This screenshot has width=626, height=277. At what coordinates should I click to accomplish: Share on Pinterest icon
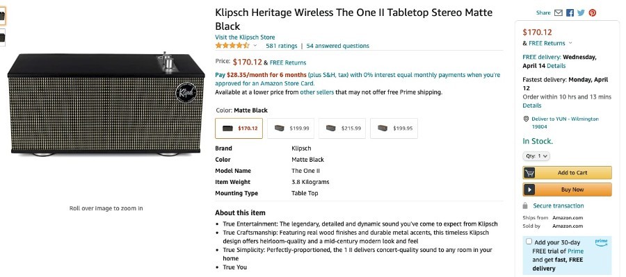tap(593, 12)
